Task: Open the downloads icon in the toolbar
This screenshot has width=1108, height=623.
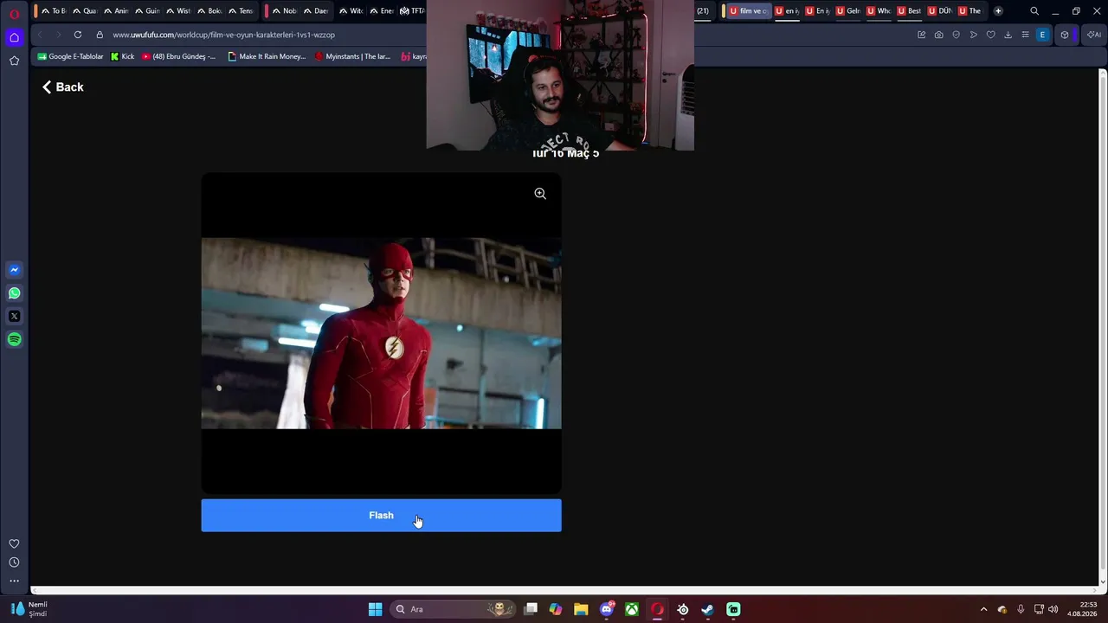Action: 1008,35
